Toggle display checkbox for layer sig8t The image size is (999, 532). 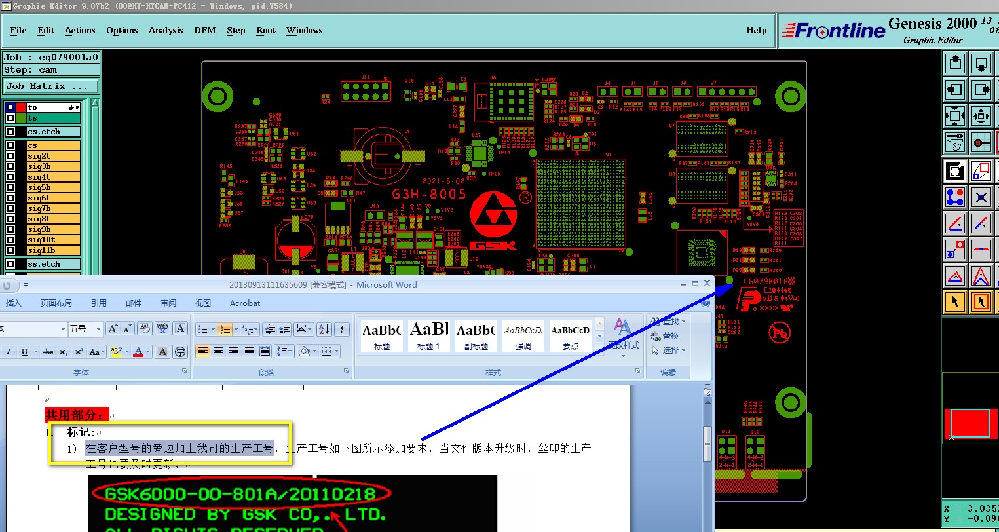pos(10,219)
